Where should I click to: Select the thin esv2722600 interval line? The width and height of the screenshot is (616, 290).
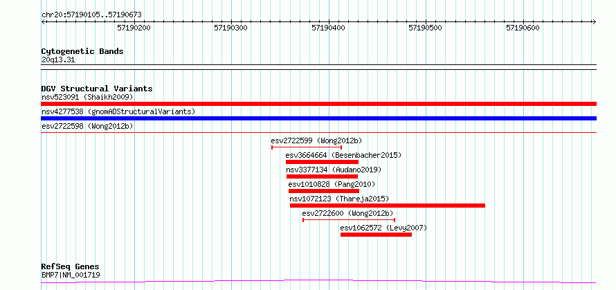(x=349, y=220)
